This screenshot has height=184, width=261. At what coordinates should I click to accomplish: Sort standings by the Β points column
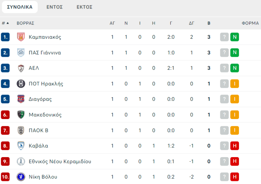[209, 23]
